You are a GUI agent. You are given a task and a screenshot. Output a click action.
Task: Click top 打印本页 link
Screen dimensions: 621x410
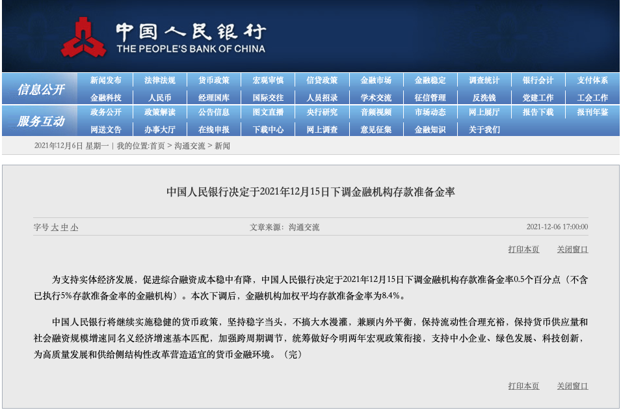(523, 249)
